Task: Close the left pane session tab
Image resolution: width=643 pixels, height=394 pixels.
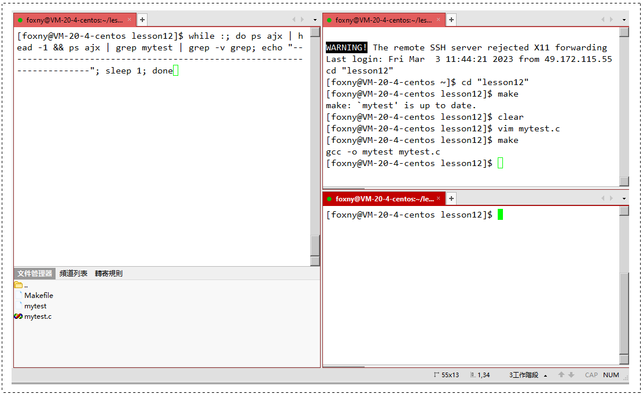Action: click(129, 19)
